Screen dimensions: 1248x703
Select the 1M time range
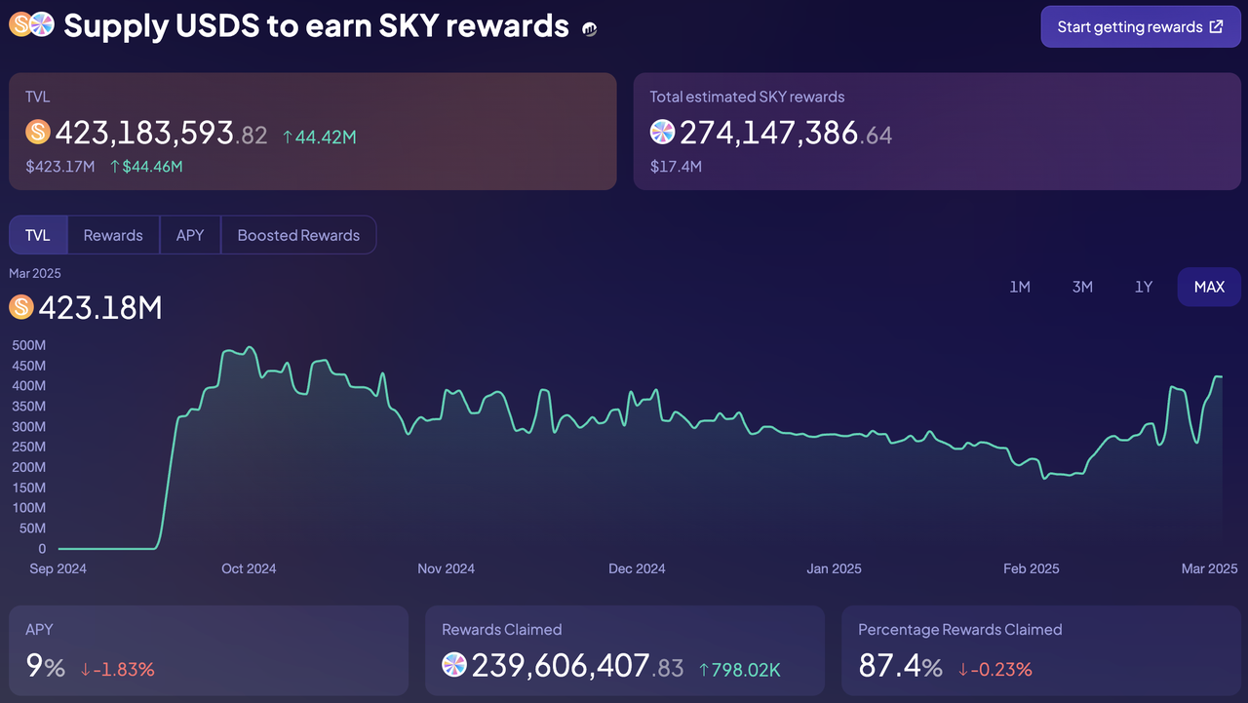(x=1020, y=287)
